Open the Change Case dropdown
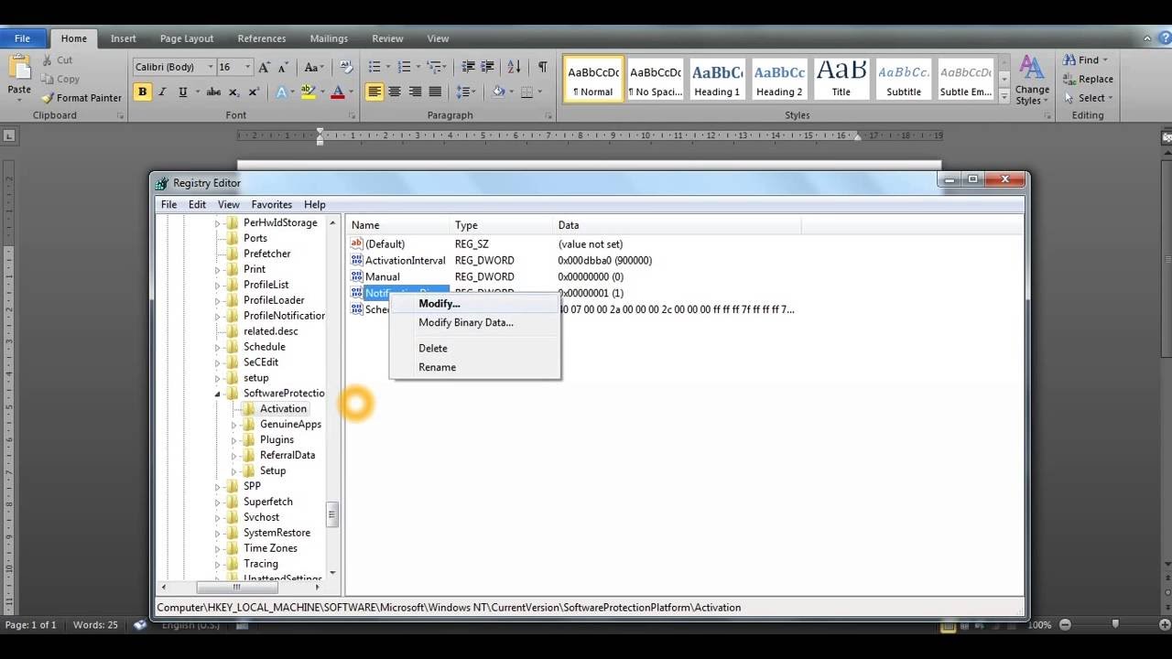This screenshot has height=659, width=1172. (x=314, y=67)
